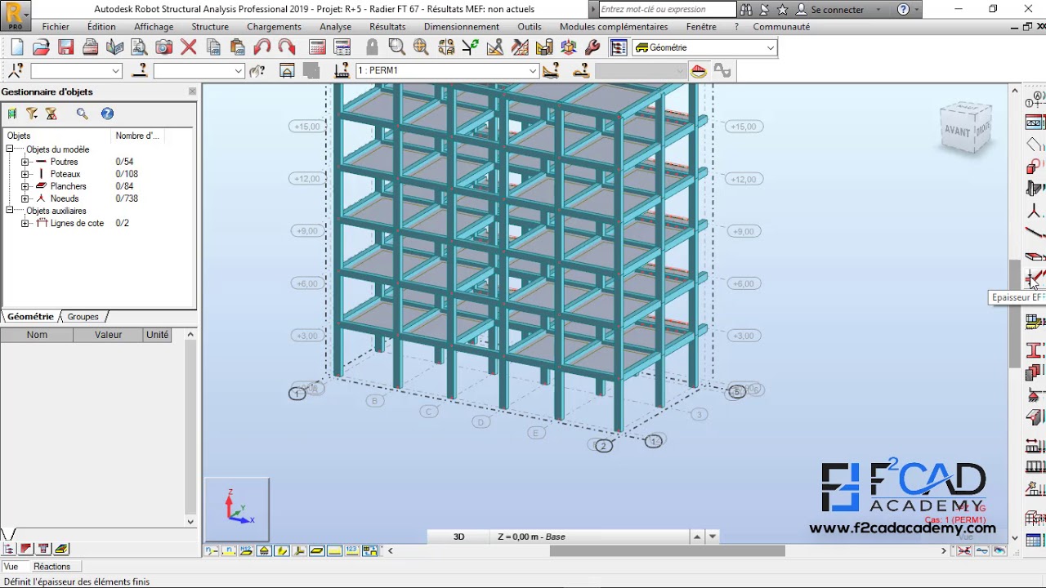Take a screen capture with camera icon
The height and width of the screenshot is (588, 1046).
point(163,47)
